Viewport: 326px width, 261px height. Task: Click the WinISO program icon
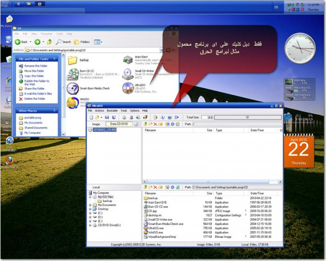[x=72, y=102]
